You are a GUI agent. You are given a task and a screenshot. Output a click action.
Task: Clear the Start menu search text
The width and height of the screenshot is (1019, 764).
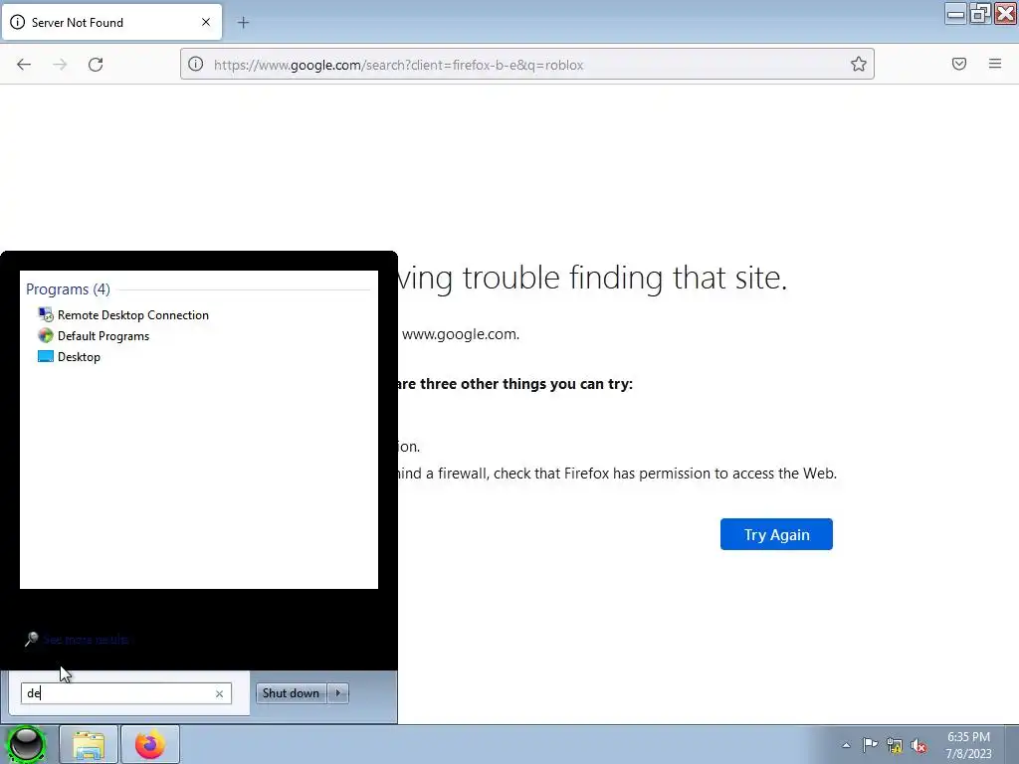(x=220, y=693)
